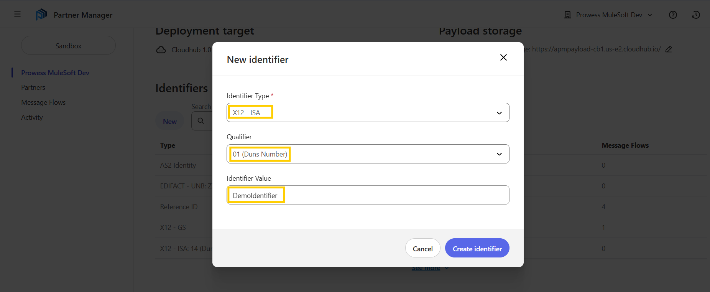Open Partners in the sidebar

[x=33, y=87]
